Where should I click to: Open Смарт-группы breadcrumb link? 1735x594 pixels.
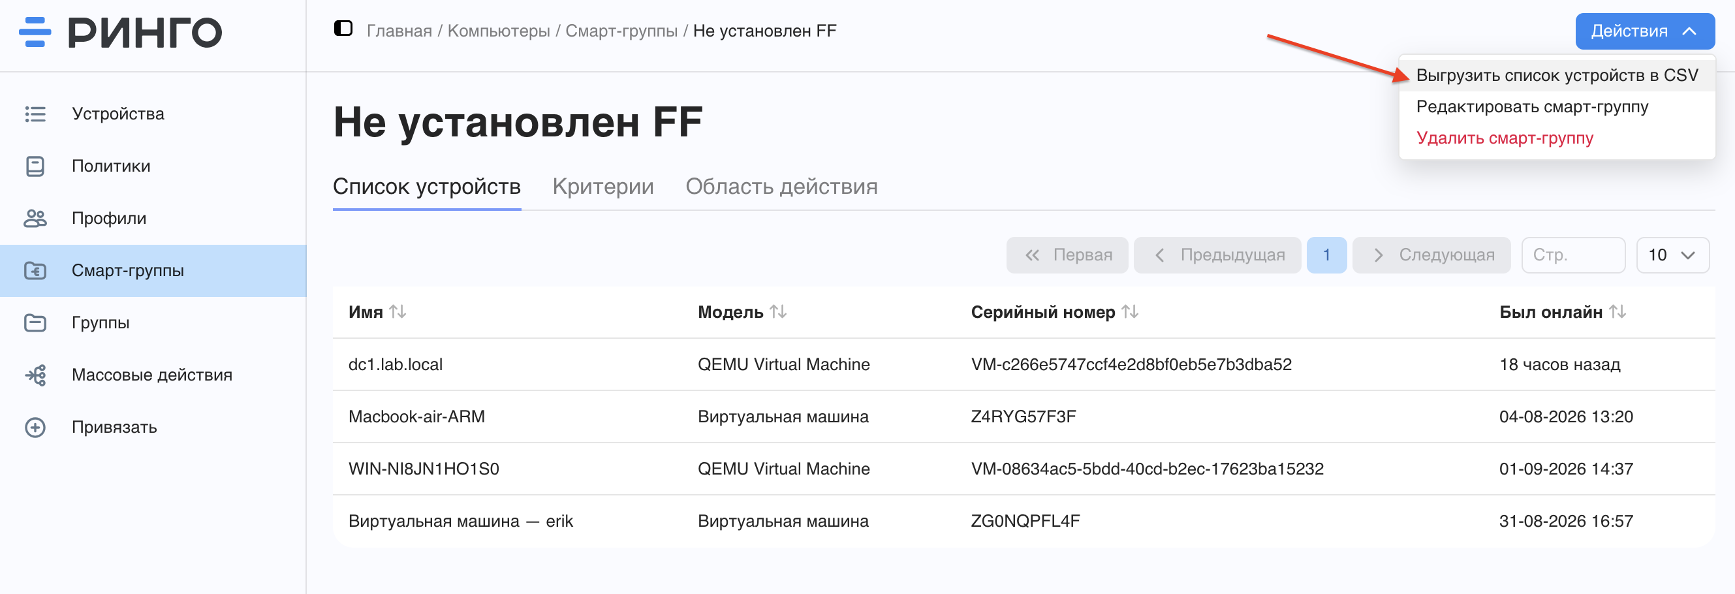[x=621, y=31]
